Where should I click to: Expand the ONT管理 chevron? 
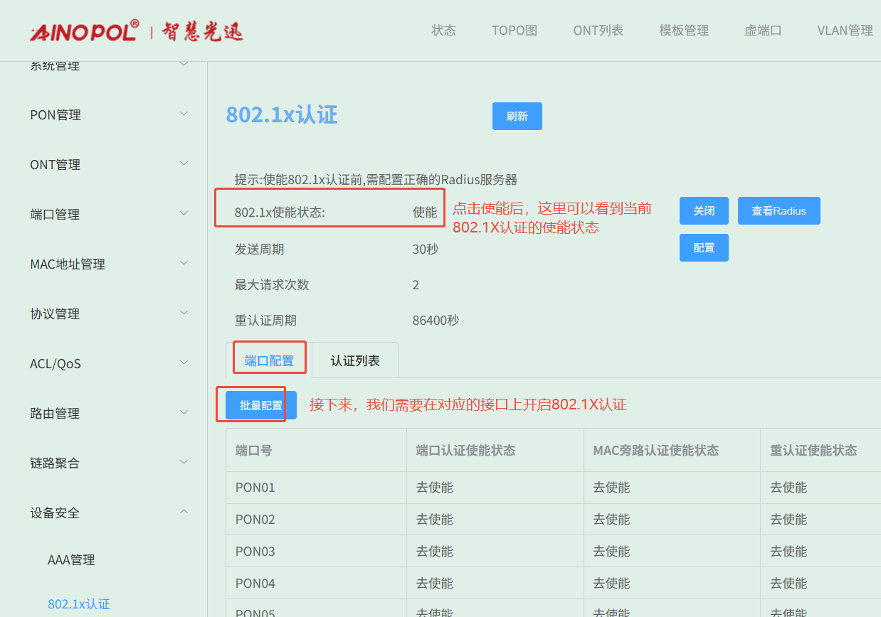click(184, 163)
